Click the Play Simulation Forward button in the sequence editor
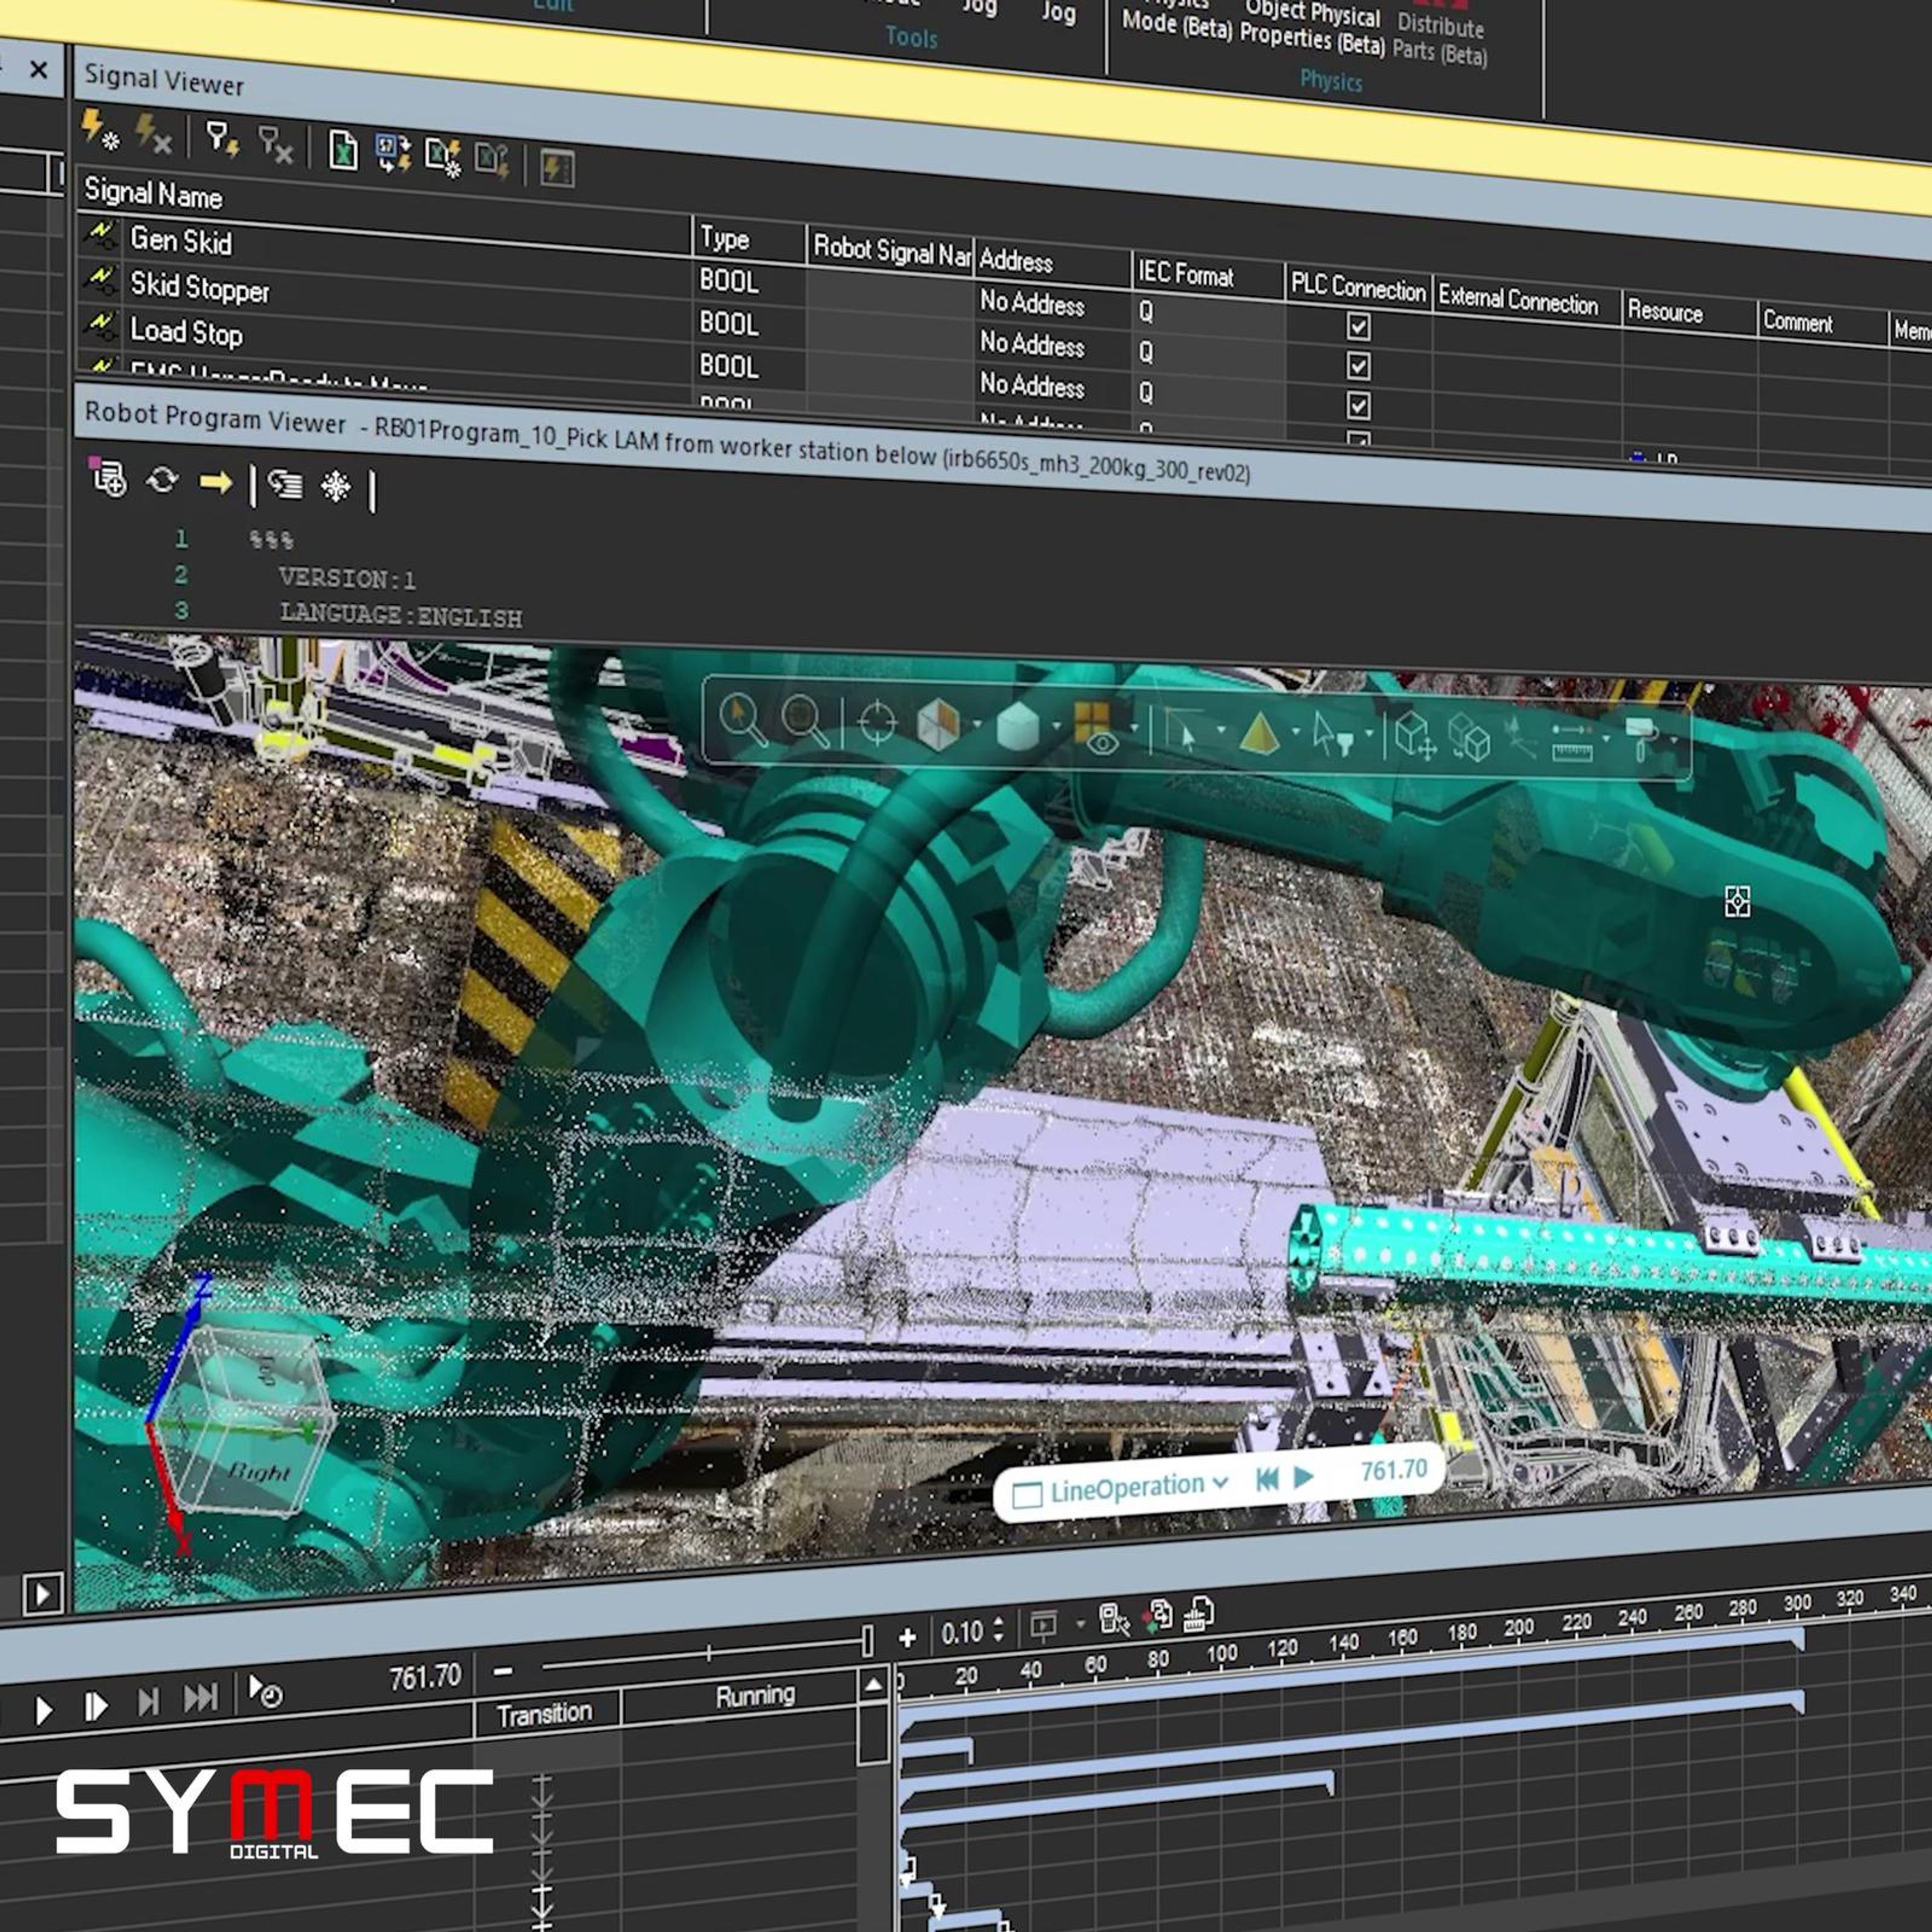Screen dimensions: 1932x1932 pos(43,1711)
